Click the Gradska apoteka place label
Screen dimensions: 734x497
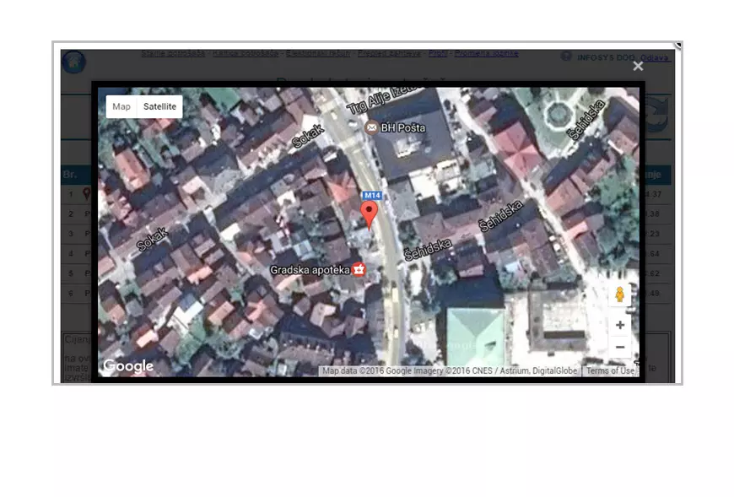(x=310, y=270)
